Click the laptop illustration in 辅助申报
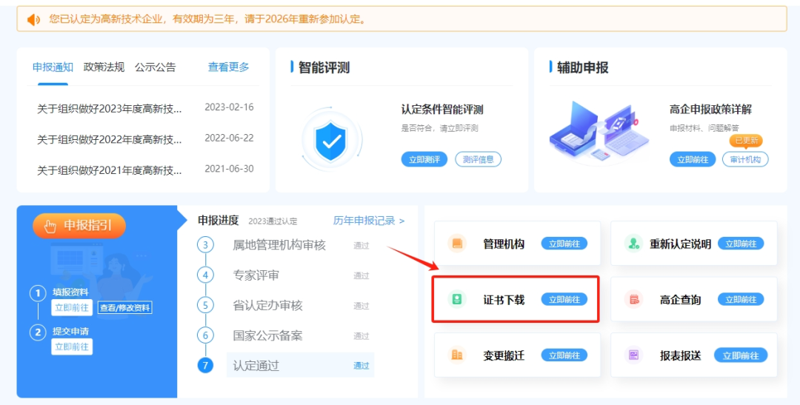The width and height of the screenshot is (800, 405). point(601,130)
